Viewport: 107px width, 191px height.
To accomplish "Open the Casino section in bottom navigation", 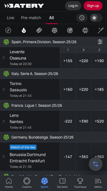I will pyautogui.click(x=27, y=183).
